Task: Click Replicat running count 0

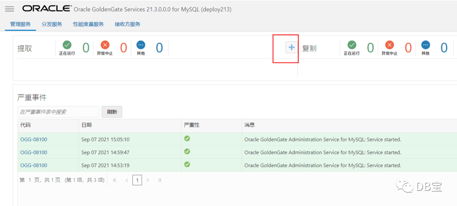Action: pyautogui.click(x=370, y=48)
